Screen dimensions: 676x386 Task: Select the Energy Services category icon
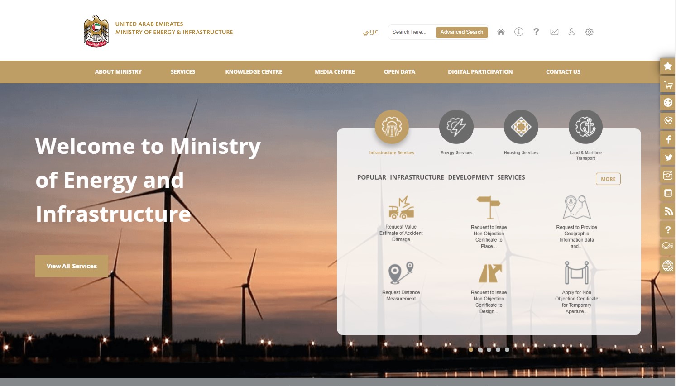tap(456, 127)
